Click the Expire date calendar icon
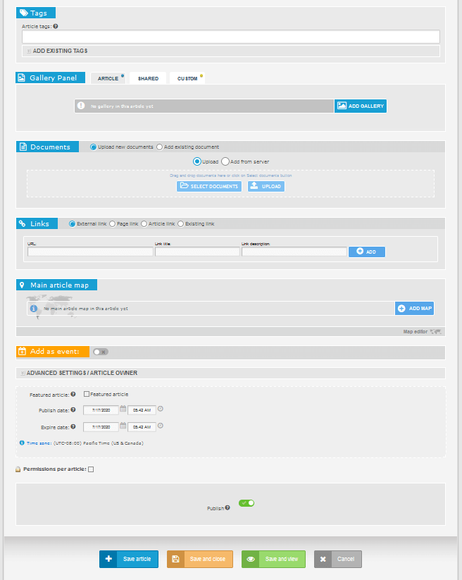 pos(123,426)
